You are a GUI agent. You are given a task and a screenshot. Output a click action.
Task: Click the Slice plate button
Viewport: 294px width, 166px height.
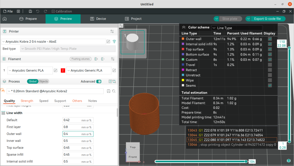pos(230,19)
